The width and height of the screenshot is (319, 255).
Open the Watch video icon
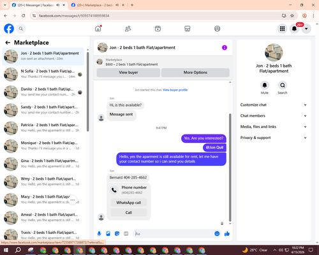pyautogui.click(x=158, y=29)
